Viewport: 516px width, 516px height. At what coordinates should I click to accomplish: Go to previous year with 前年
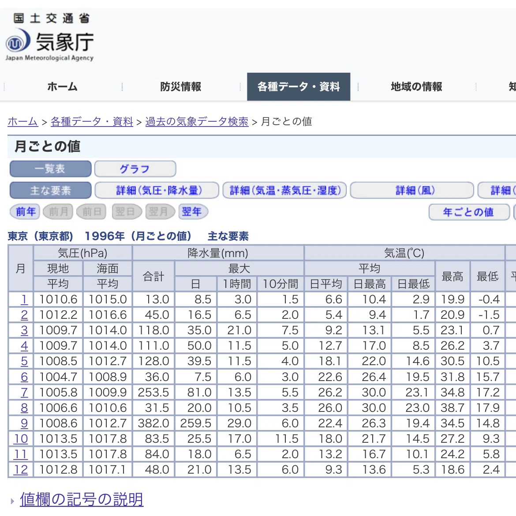pos(25,212)
